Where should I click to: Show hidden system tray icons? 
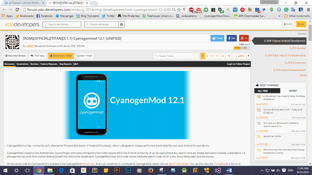coord(262,171)
